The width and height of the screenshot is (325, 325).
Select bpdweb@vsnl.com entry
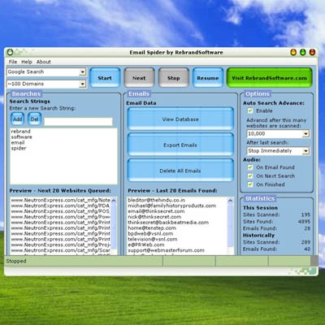(x=150, y=233)
